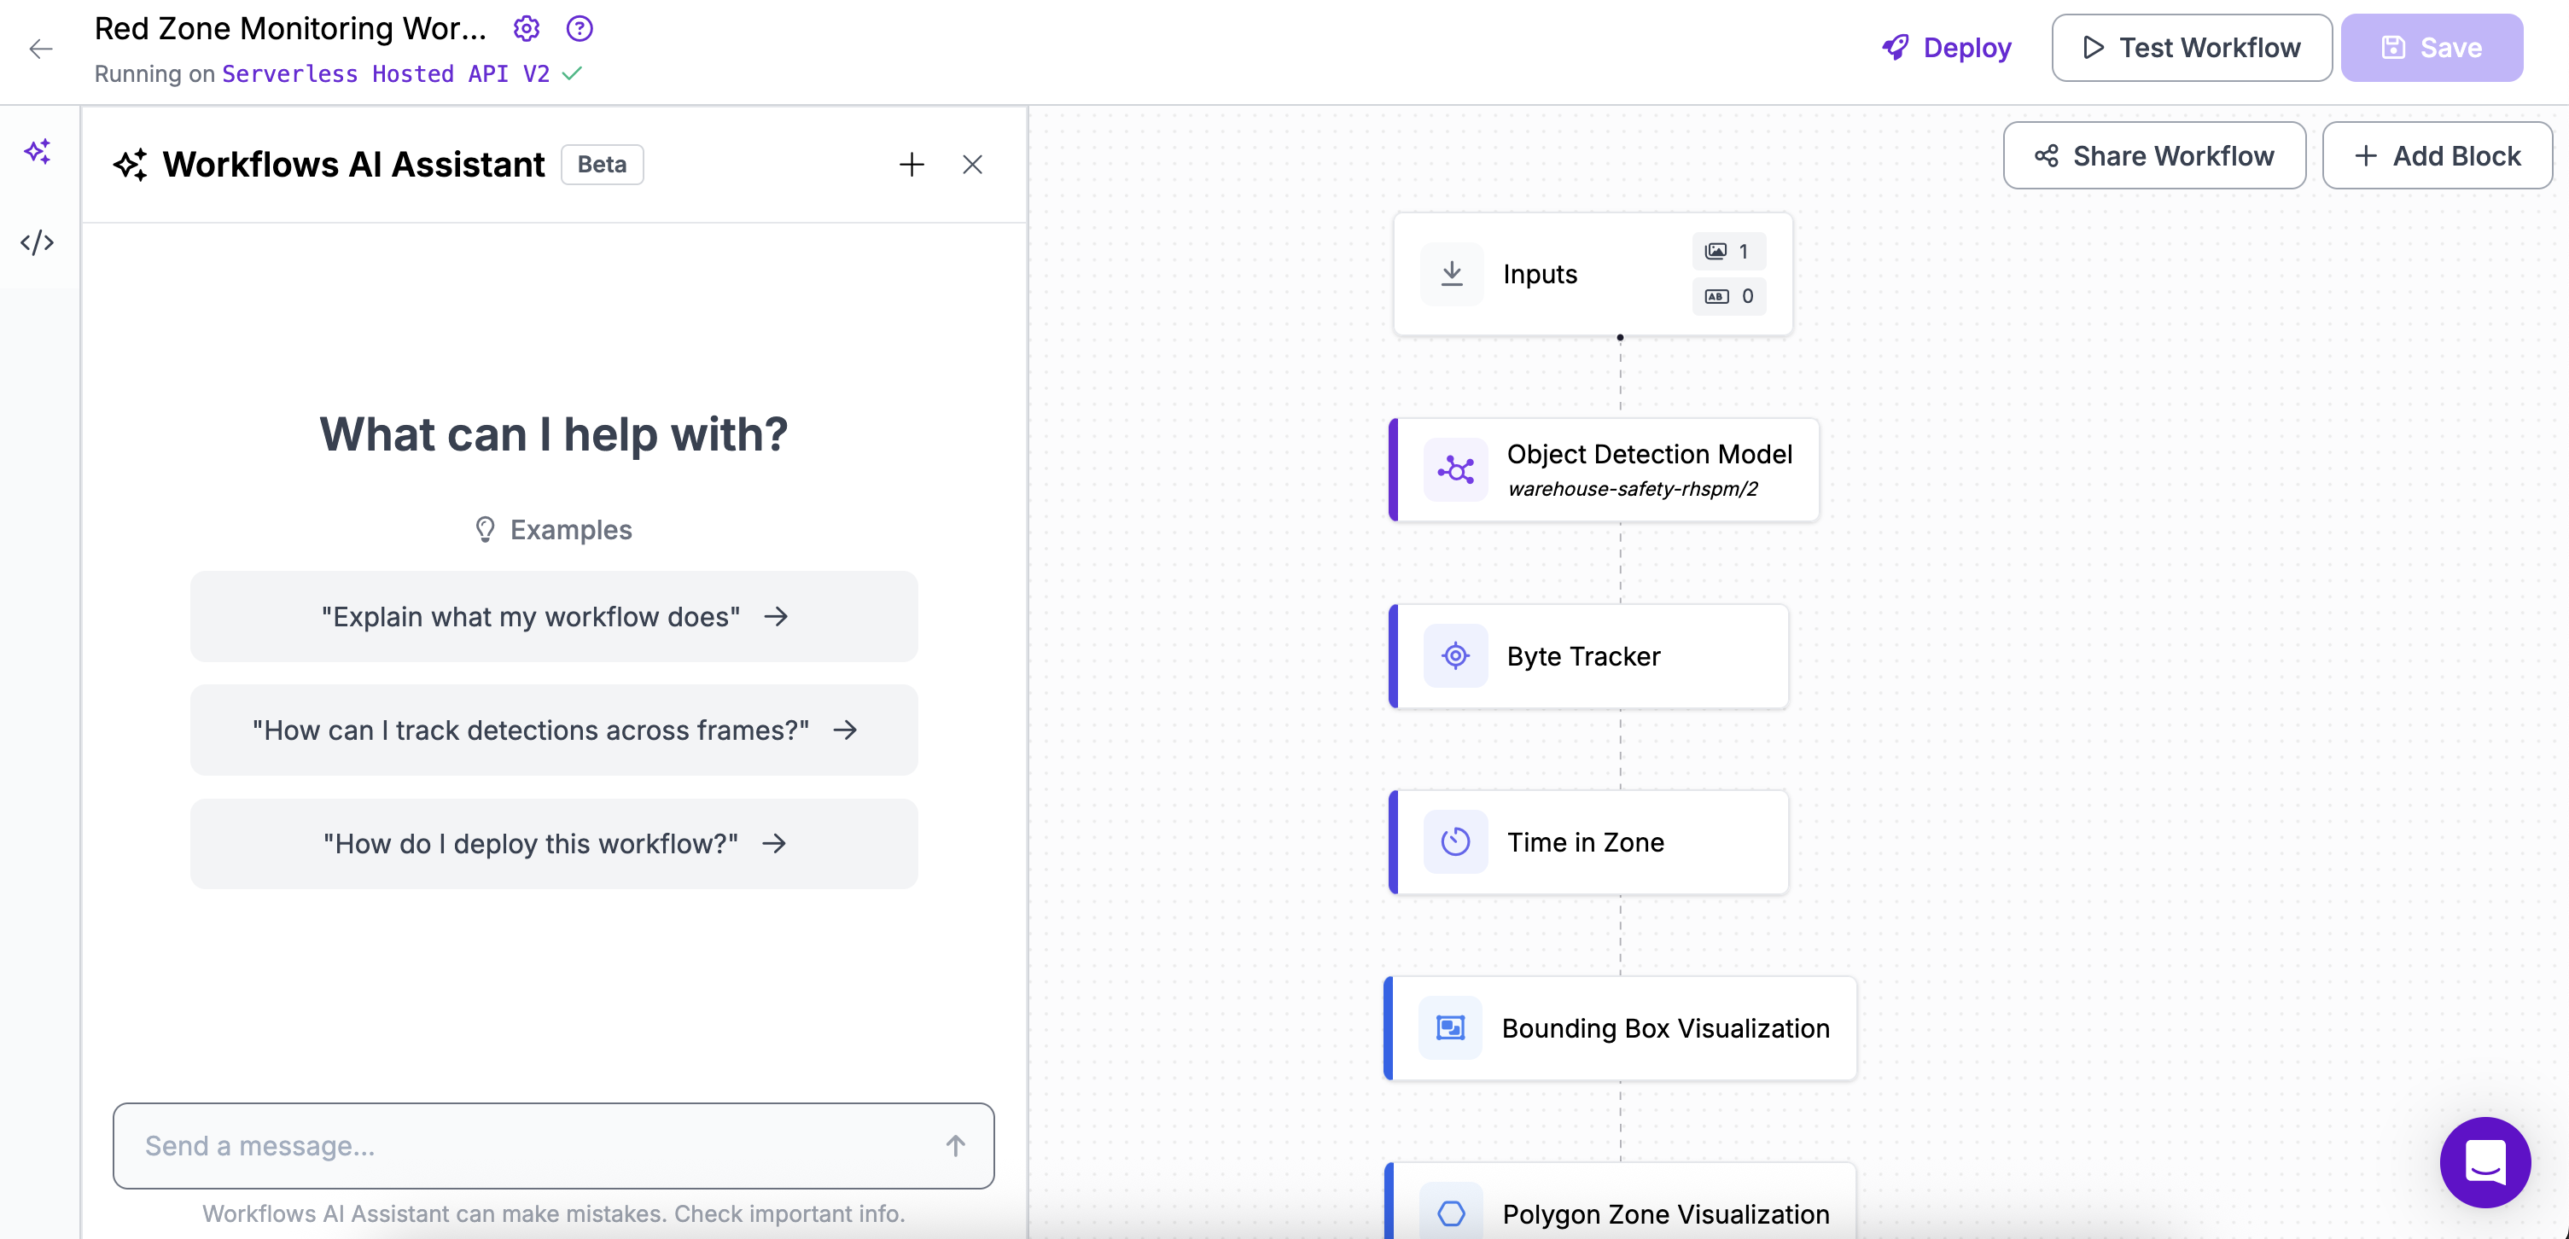This screenshot has height=1239, width=2569.
Task: Select the Object Detection Model block
Action: (1605, 469)
